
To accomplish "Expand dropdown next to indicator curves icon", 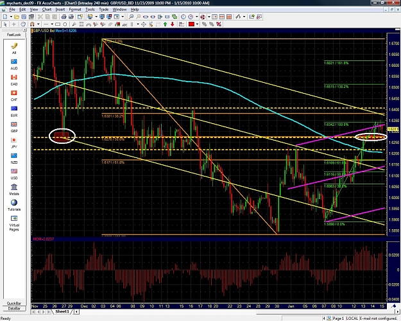I will pos(244,17).
